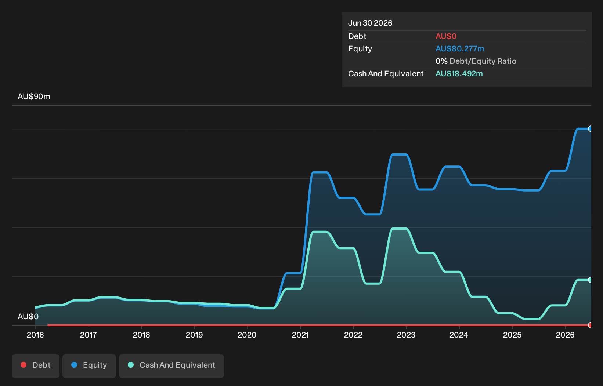The image size is (603, 386).
Task: Click the red AU$0 debt value in tooltip
Action: tap(446, 36)
